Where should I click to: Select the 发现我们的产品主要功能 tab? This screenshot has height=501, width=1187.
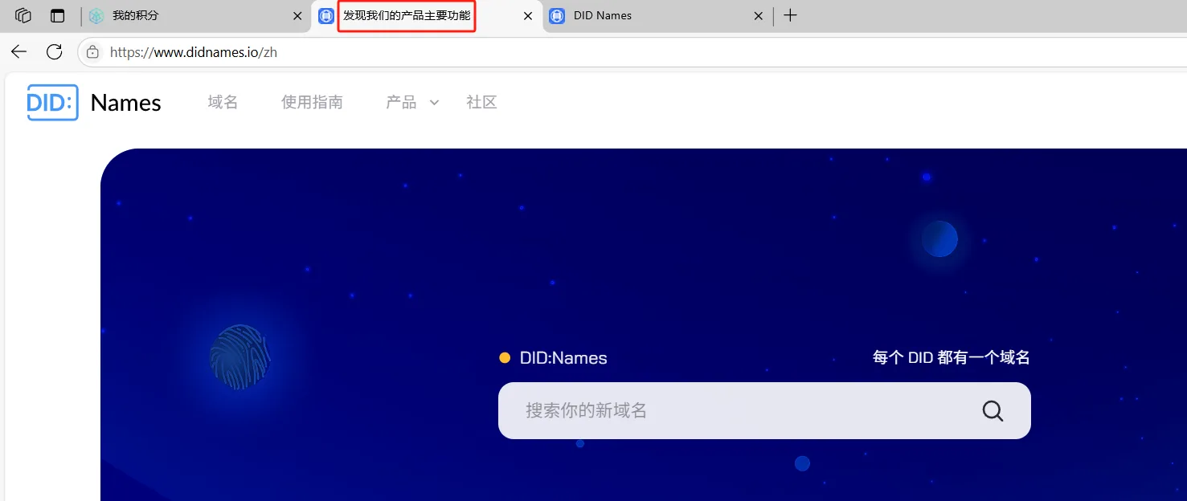coord(427,15)
